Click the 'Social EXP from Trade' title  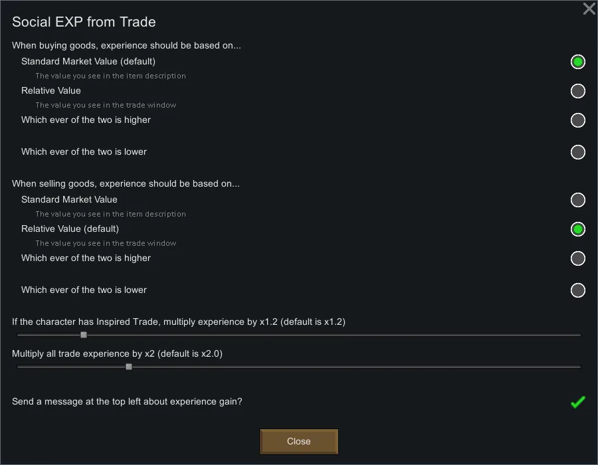click(x=84, y=22)
